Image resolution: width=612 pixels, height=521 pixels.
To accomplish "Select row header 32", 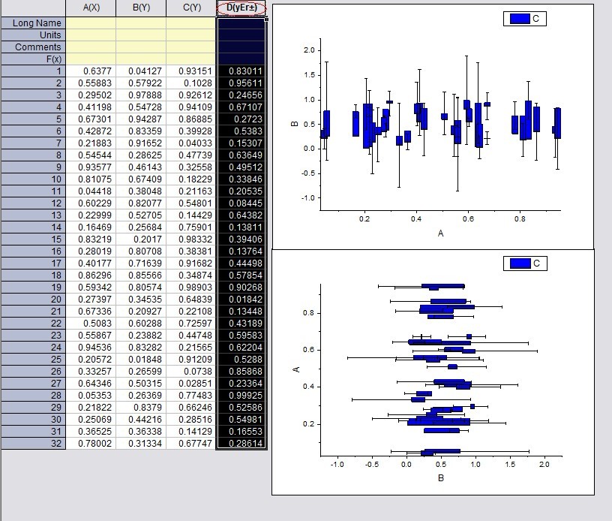I will (x=34, y=443).
